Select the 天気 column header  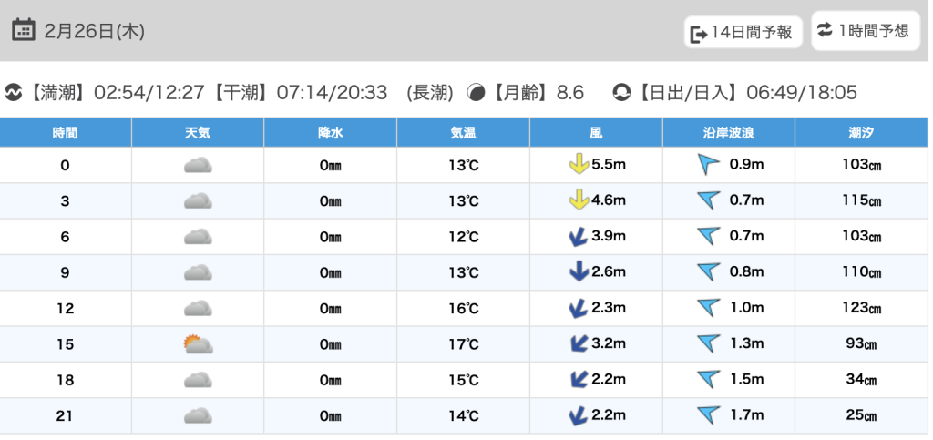[198, 133]
